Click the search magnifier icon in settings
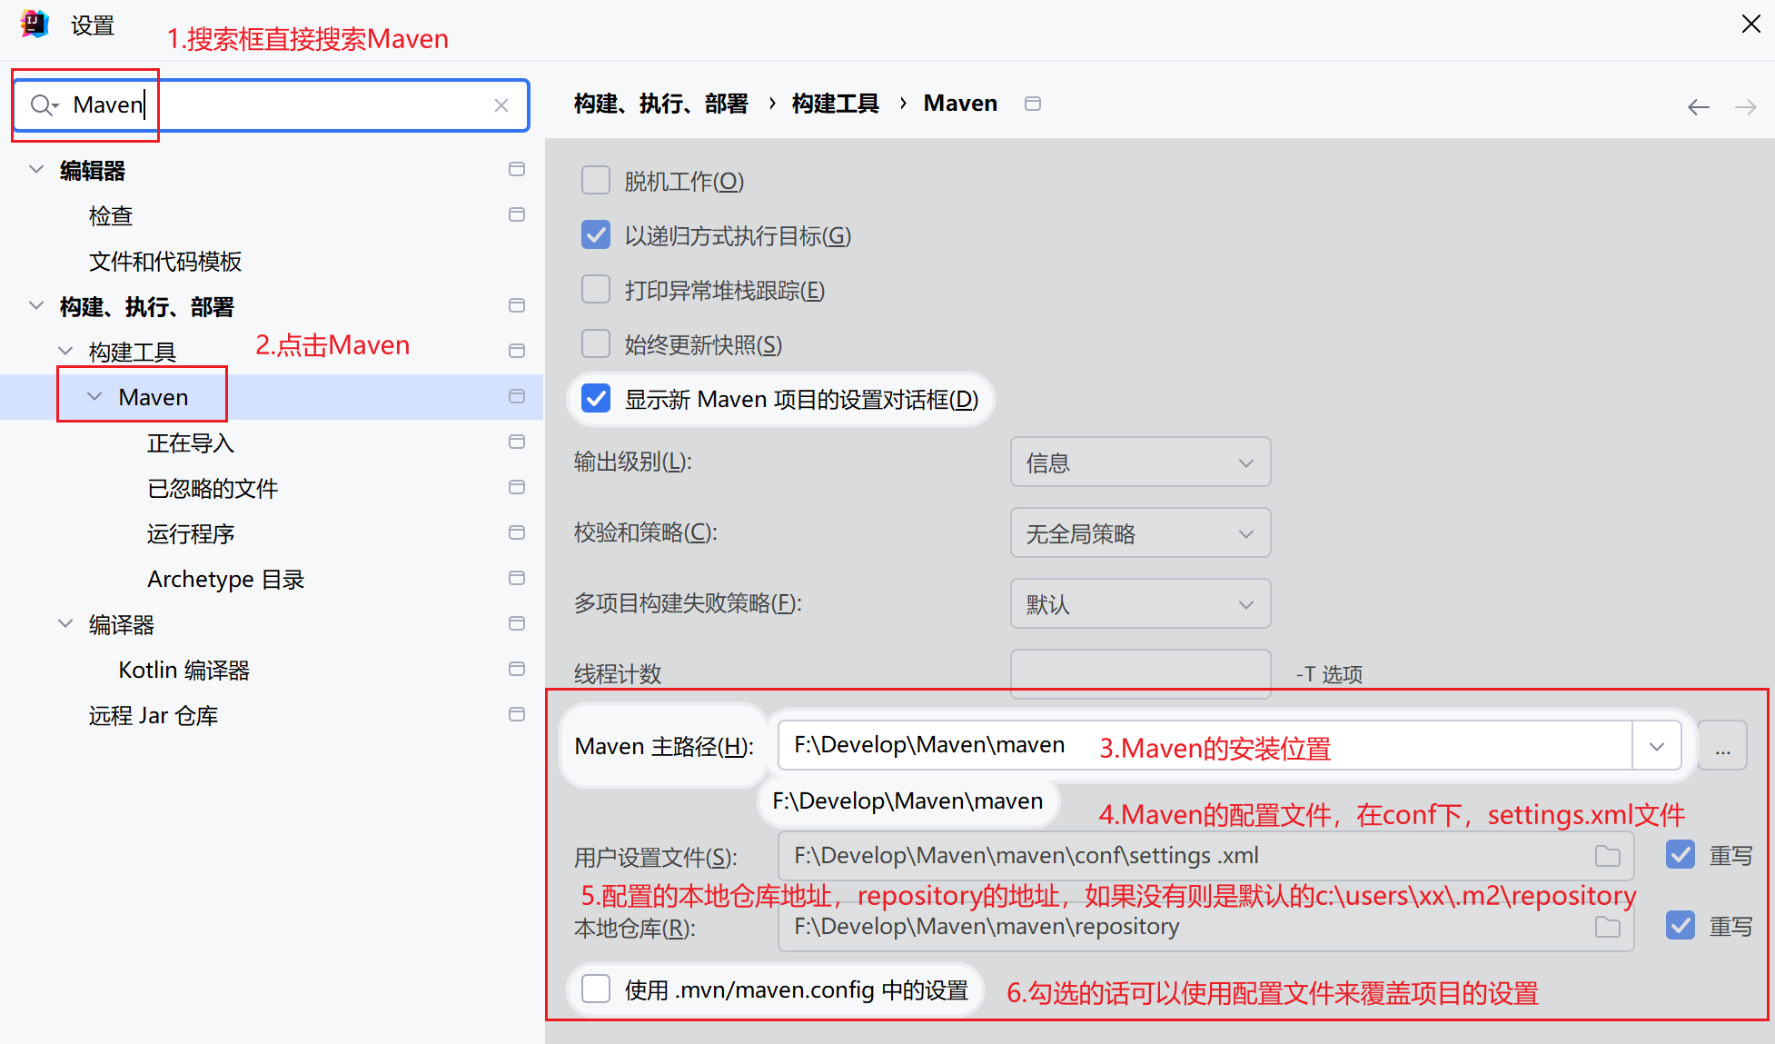The width and height of the screenshot is (1775, 1044). tap(44, 105)
